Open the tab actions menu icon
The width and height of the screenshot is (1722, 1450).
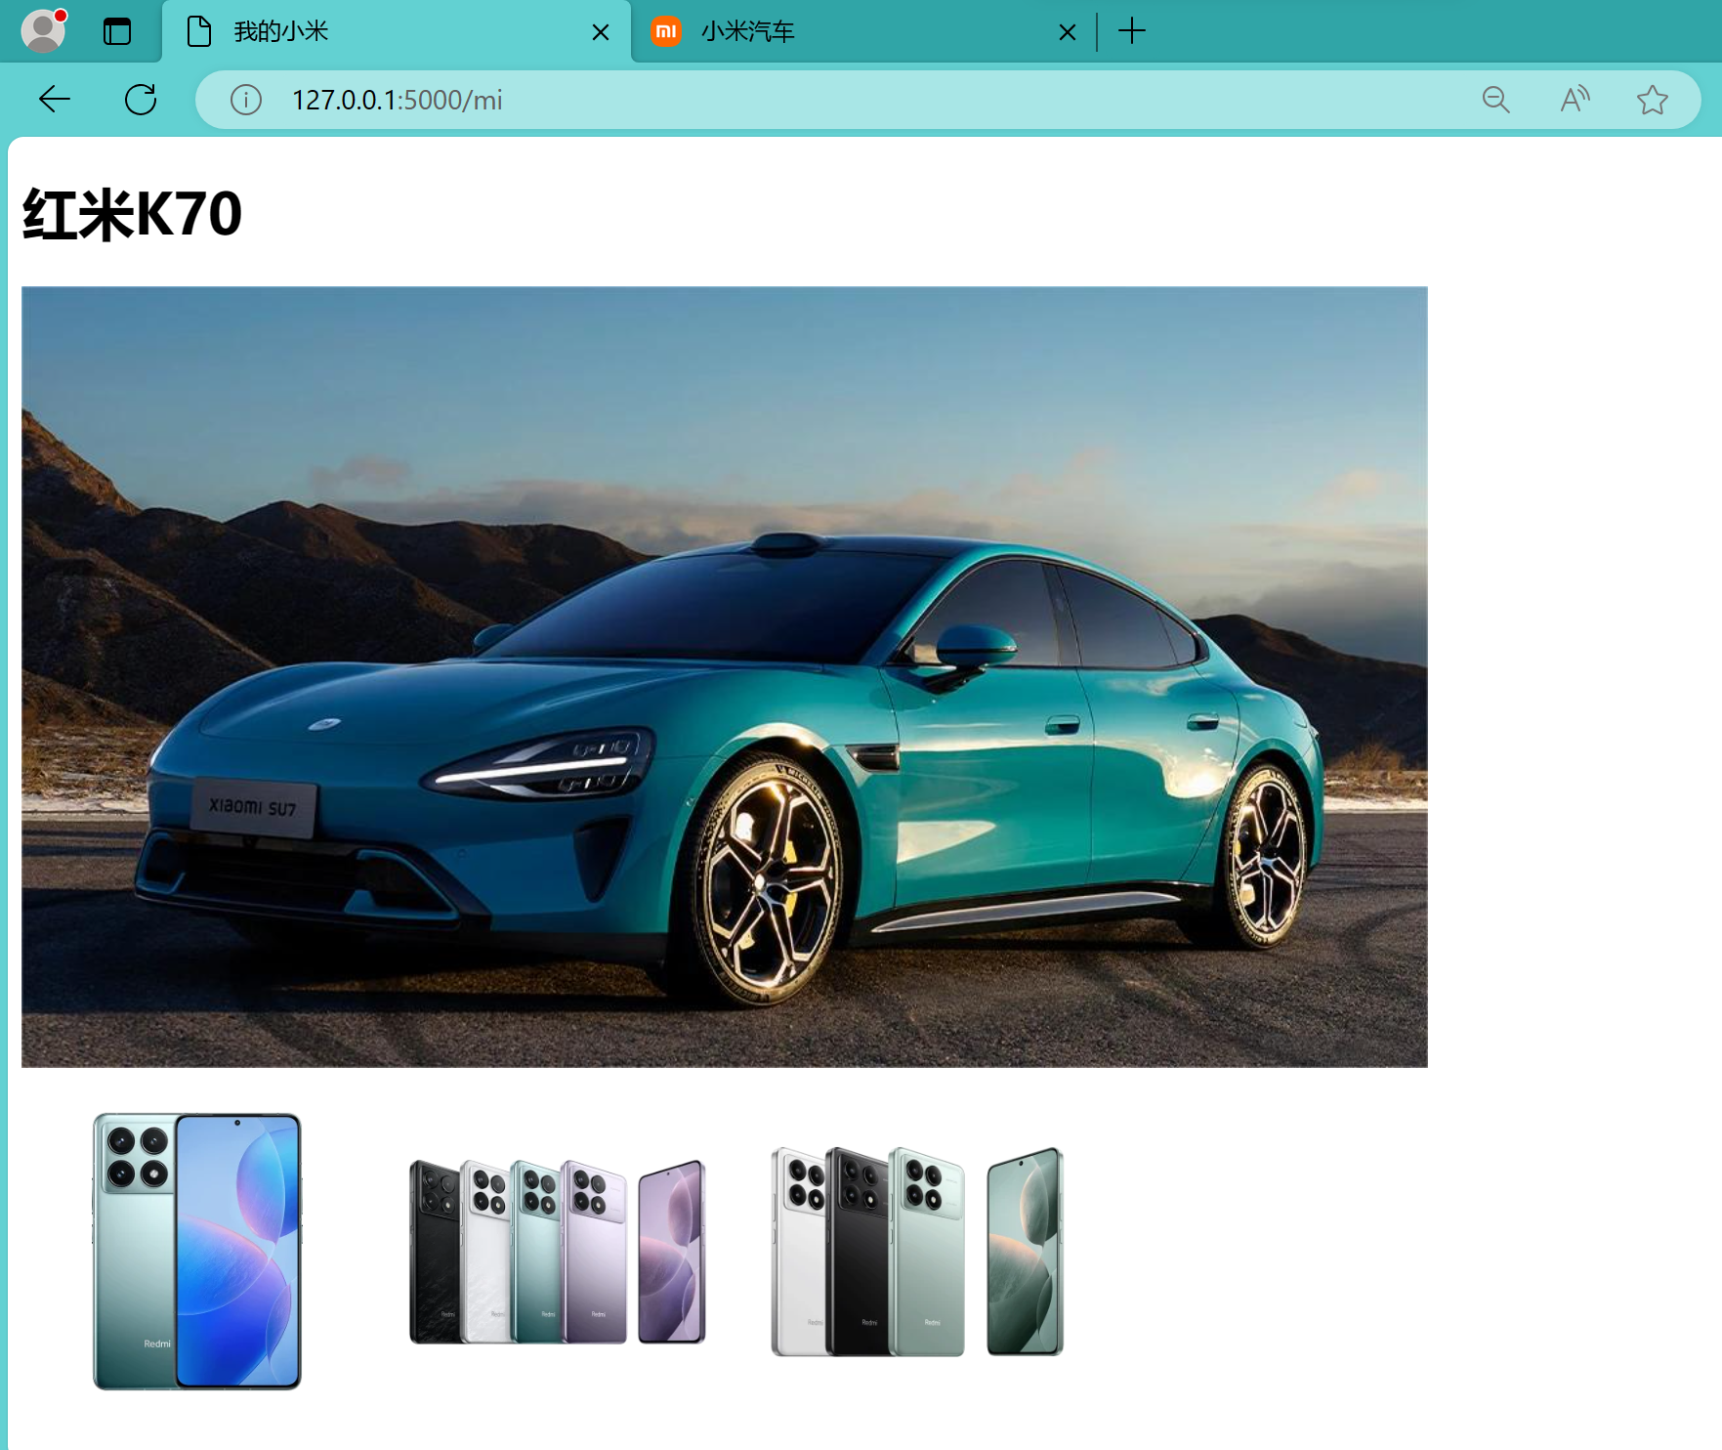(x=117, y=31)
